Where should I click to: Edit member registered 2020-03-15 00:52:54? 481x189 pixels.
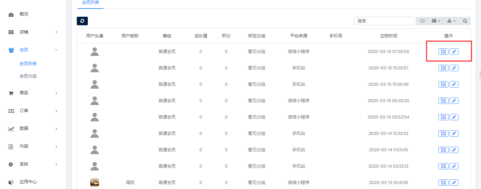click(454, 117)
